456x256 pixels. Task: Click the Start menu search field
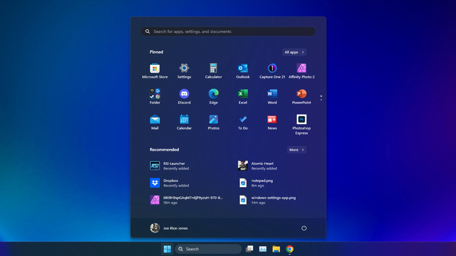(228, 32)
